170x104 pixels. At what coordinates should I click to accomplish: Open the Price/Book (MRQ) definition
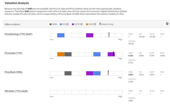(x=14, y=72)
